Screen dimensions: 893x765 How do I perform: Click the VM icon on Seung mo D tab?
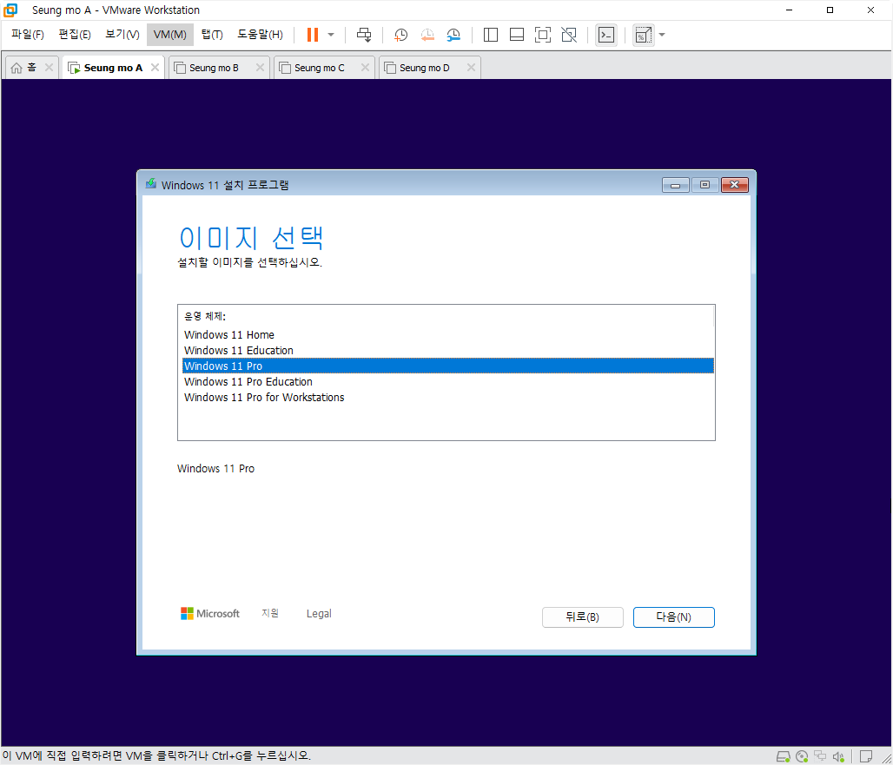click(x=390, y=68)
